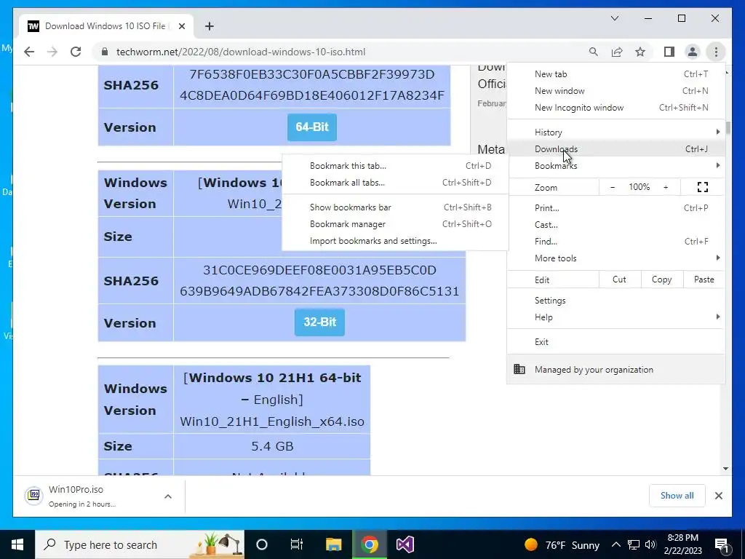The height and width of the screenshot is (559, 745).
Task: Reload the page with refresh icon
Action: coord(76,52)
